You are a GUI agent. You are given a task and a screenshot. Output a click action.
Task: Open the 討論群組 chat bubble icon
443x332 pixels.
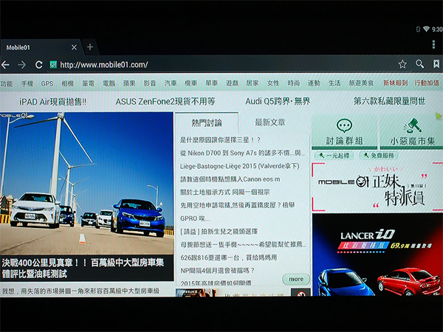[x=344, y=125]
